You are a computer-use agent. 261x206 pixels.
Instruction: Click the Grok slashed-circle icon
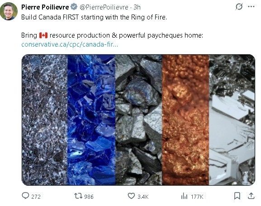[x=239, y=7]
